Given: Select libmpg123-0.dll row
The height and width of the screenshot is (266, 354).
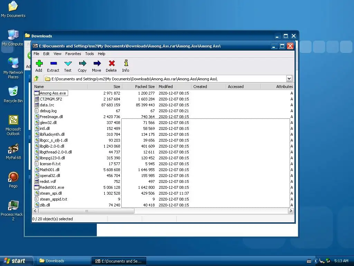Looking at the screenshot, I should tap(164, 158).
